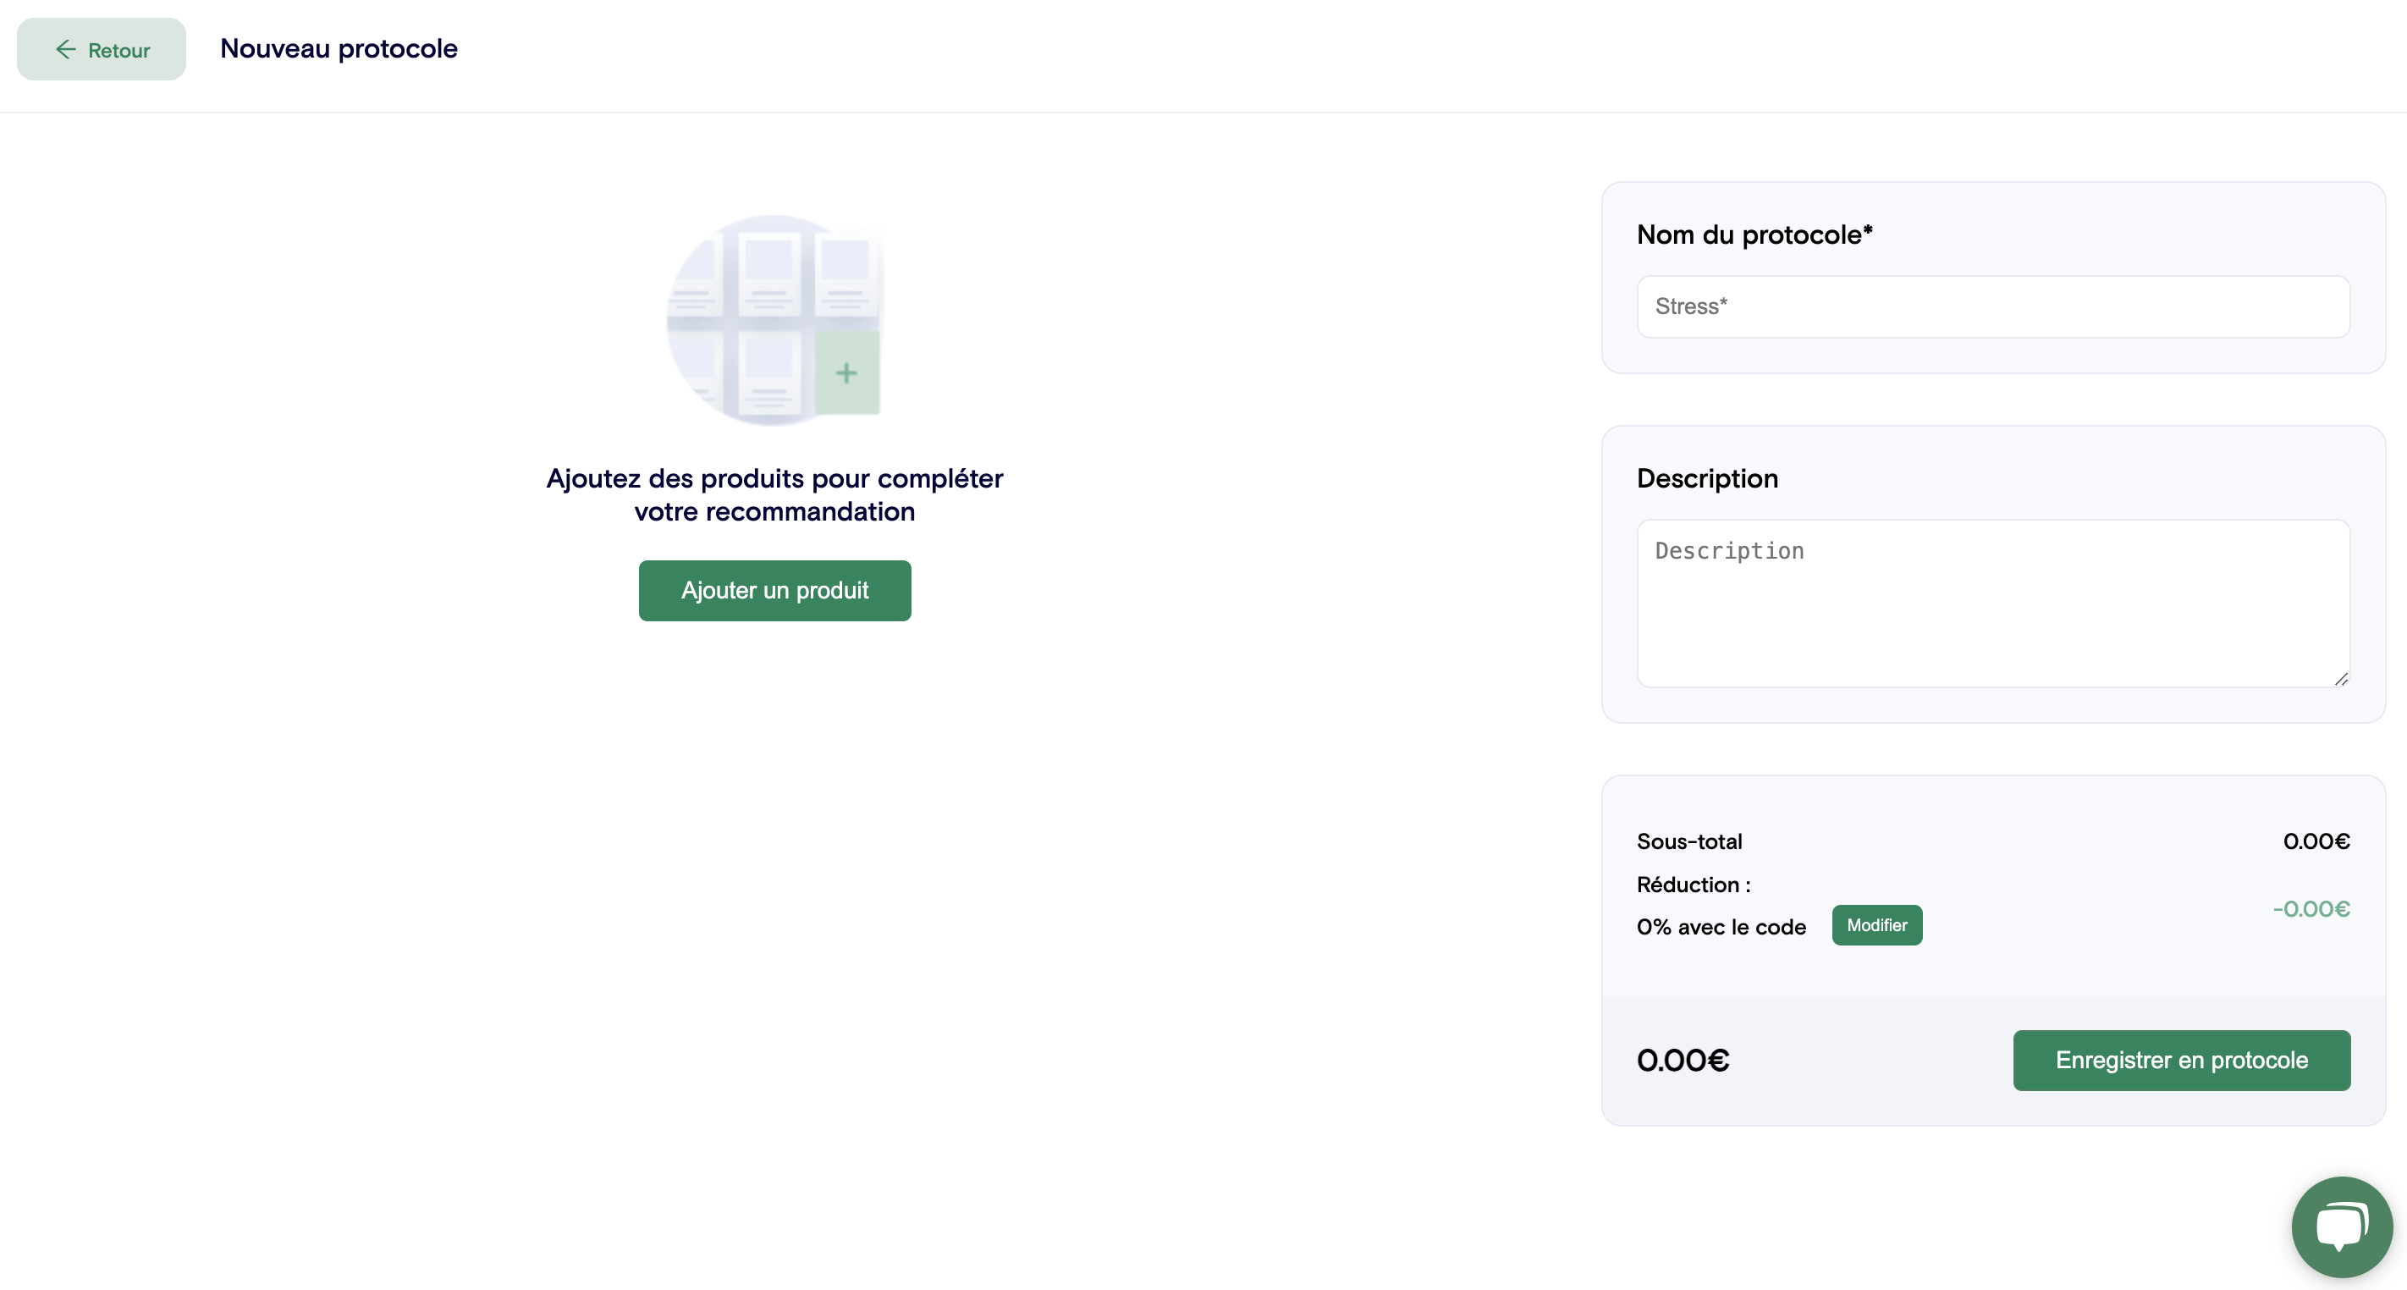The width and height of the screenshot is (2407, 1290).
Task: Click the green plus icon on the illustration
Action: tap(846, 372)
